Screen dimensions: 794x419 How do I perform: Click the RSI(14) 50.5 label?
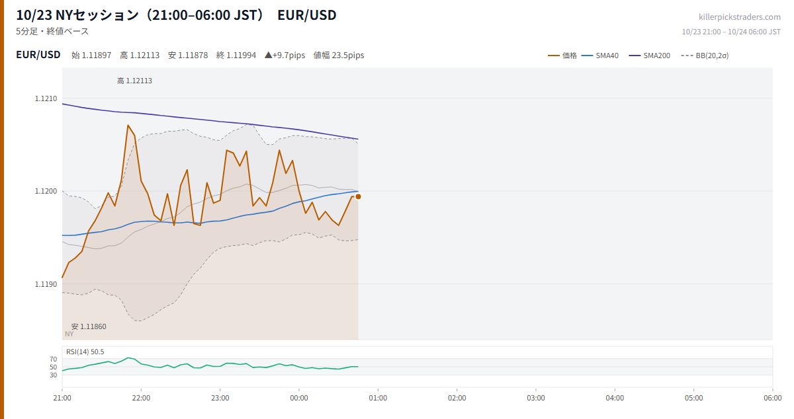click(x=85, y=352)
